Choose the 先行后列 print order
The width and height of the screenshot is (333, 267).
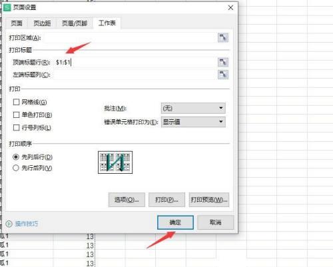coord(16,168)
